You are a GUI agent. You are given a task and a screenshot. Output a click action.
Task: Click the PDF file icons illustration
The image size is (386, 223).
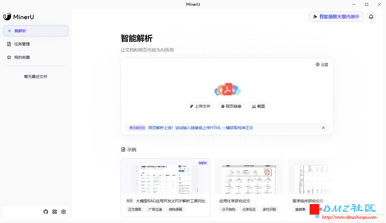(x=227, y=89)
